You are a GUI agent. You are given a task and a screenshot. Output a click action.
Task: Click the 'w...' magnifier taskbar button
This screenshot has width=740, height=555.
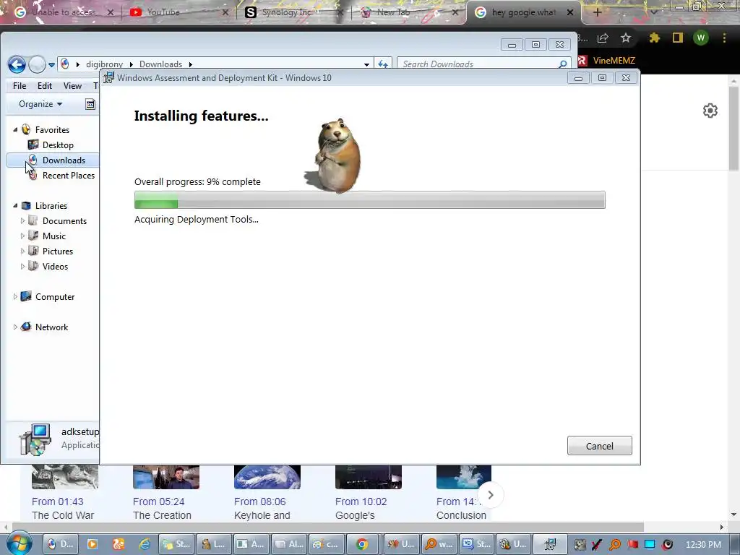[x=439, y=544]
